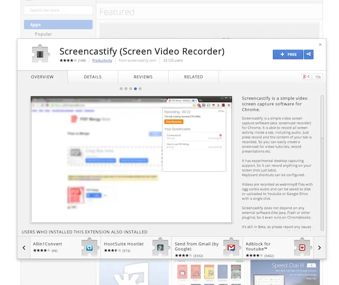Click the 726 plus-one count bubble
The height and width of the screenshot is (285, 339).
pyautogui.click(x=318, y=77)
